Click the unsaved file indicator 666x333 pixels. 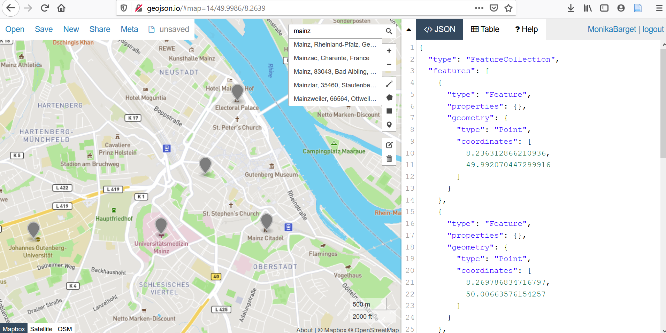point(169,29)
